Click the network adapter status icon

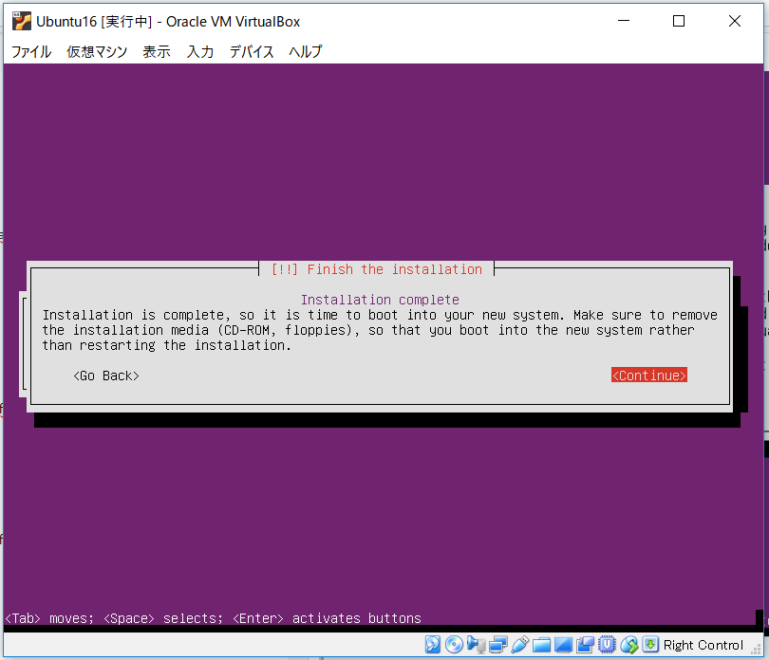click(497, 644)
